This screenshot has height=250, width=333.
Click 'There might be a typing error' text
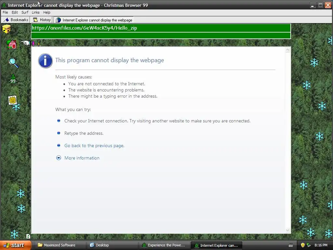point(113,96)
